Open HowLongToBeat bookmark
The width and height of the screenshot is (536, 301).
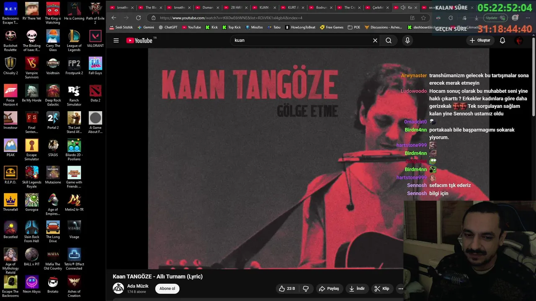coord(300,27)
